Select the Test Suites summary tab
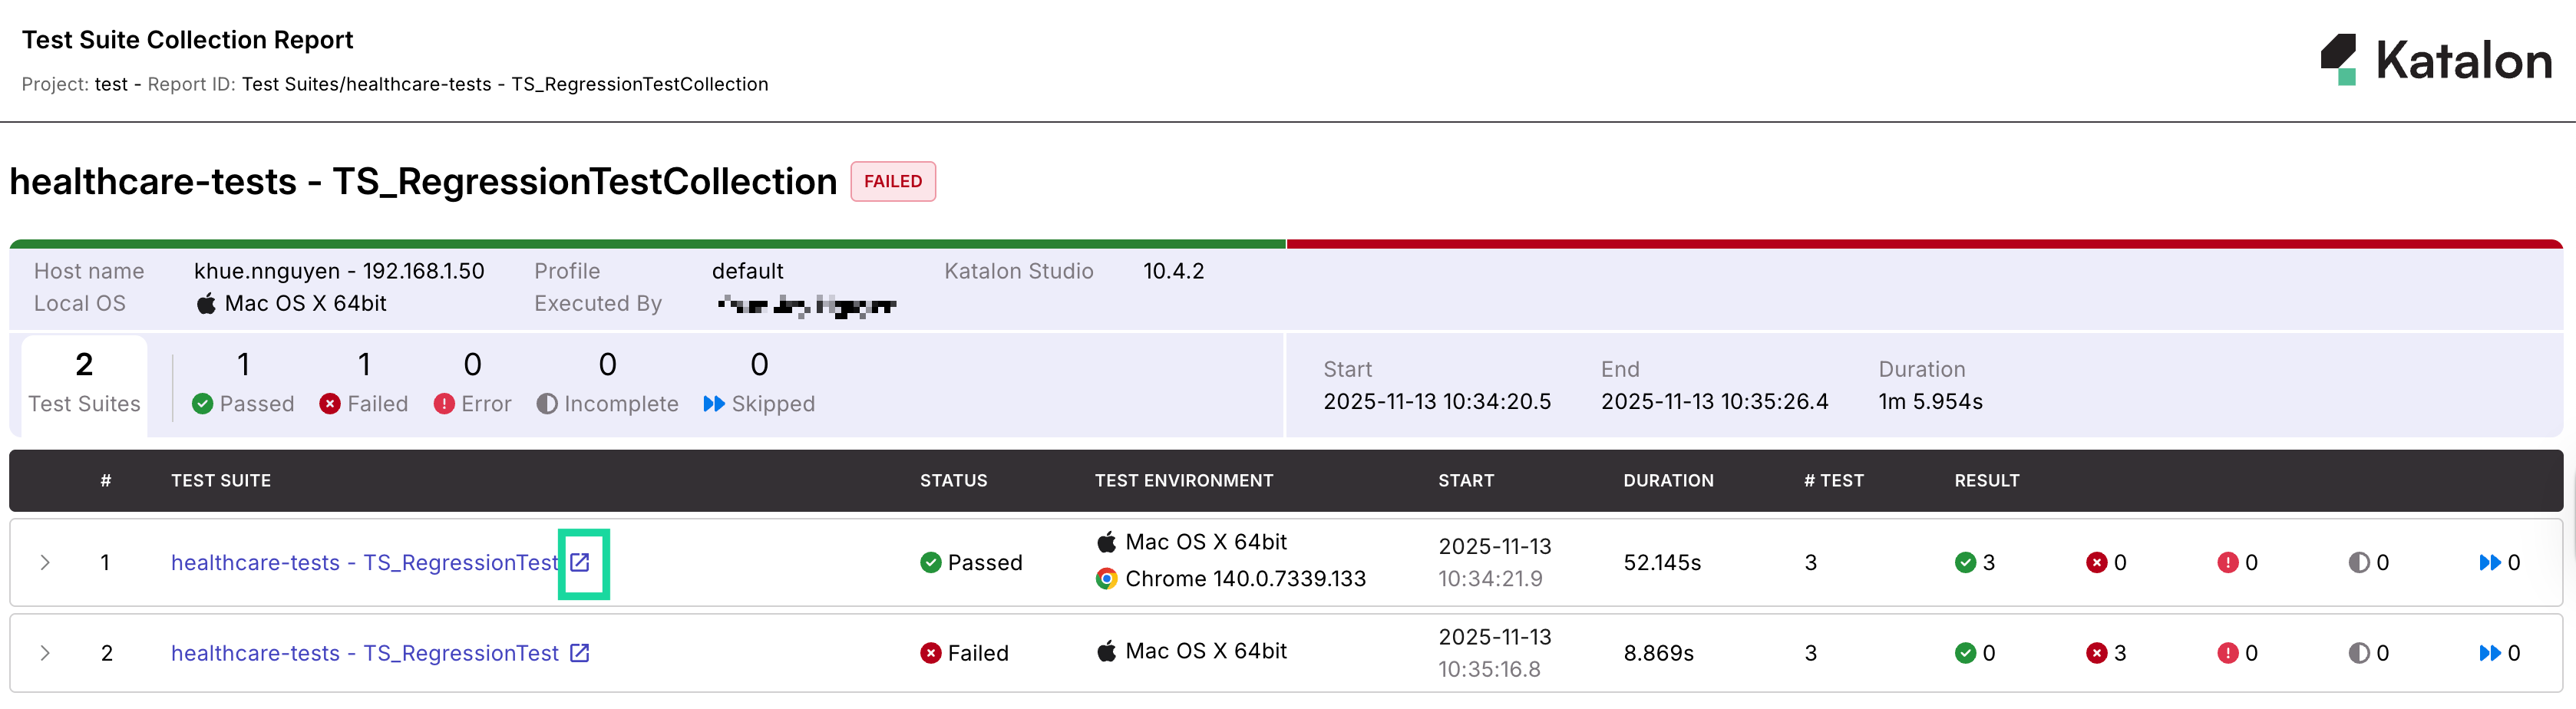Screen dimensions: 2576x709 (84, 384)
